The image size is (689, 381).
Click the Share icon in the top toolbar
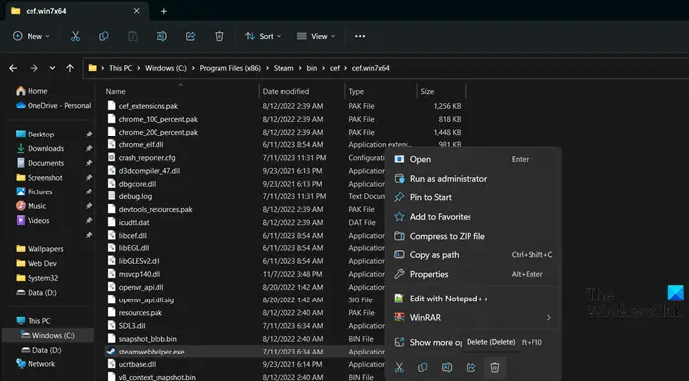click(x=190, y=37)
